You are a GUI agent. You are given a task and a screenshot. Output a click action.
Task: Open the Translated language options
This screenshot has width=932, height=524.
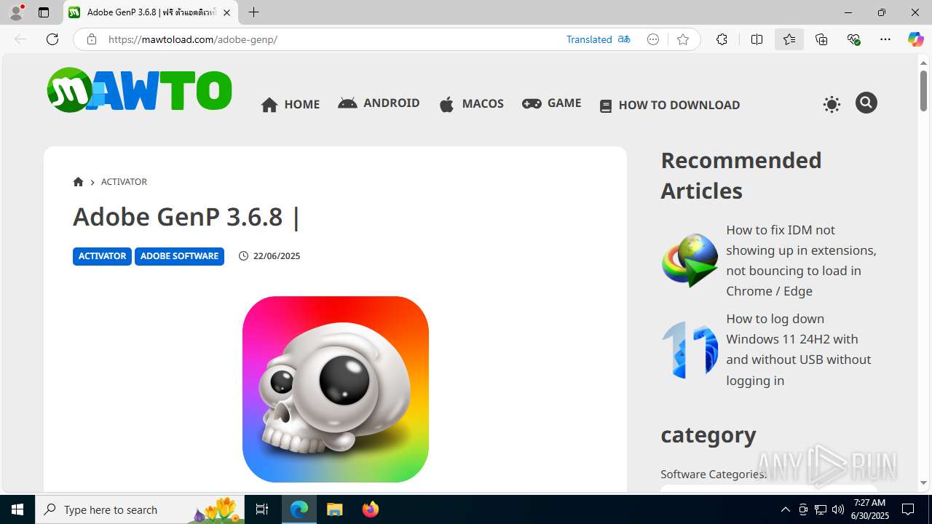(589, 39)
